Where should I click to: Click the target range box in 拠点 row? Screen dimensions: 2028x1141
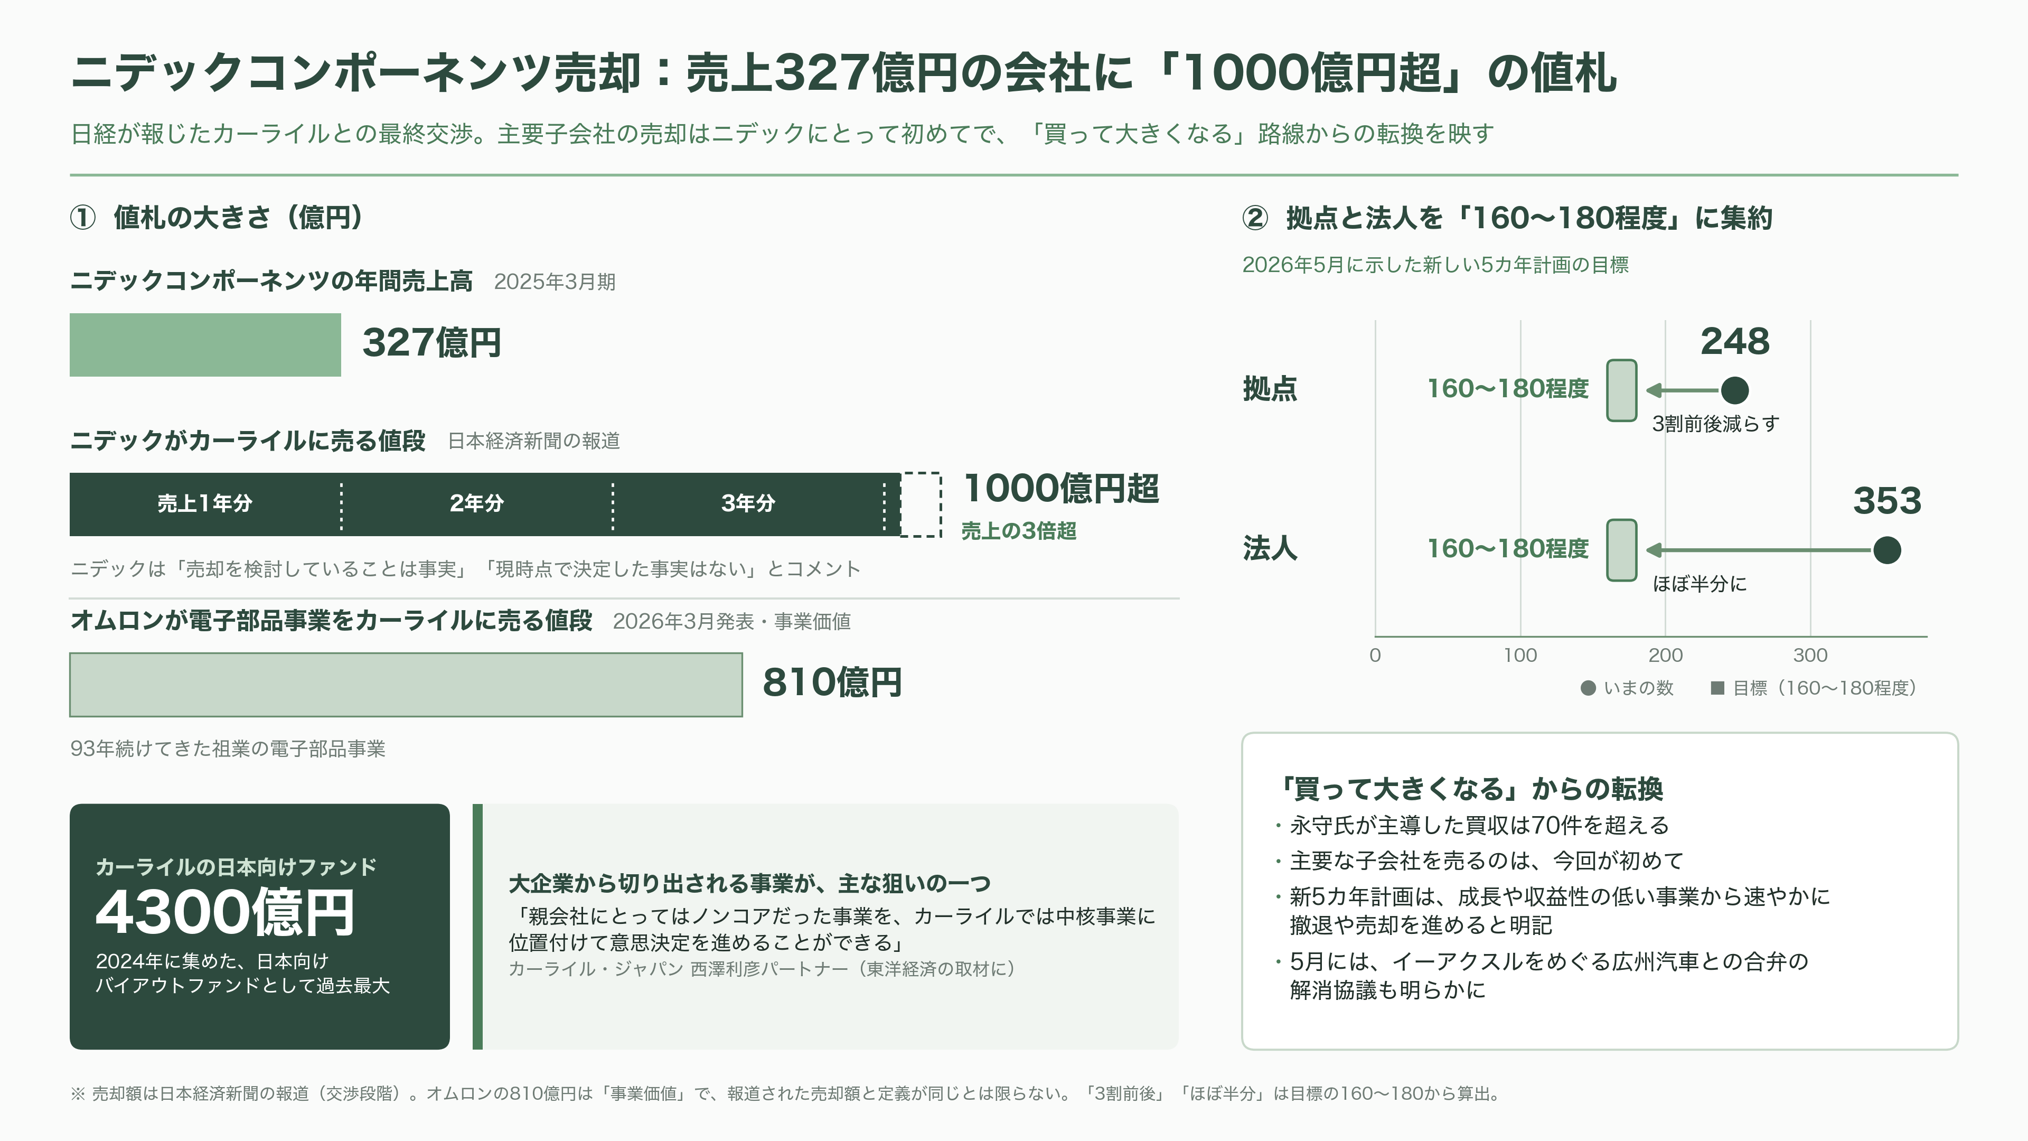(x=1622, y=390)
